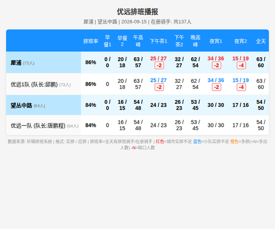The width and height of the screenshot is (275, 229).
Task: Click 53 / 45 in the 望丛中路 row
Action: click(x=195, y=105)
